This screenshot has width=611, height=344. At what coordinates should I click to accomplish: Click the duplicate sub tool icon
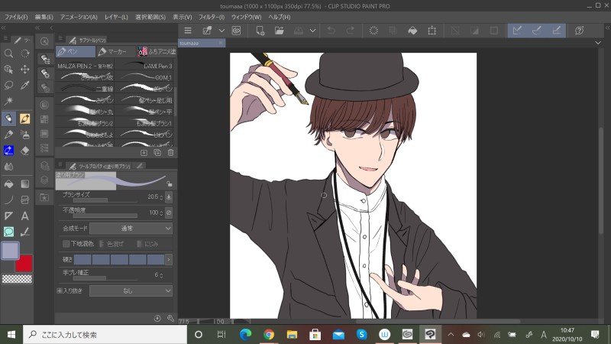point(157,152)
